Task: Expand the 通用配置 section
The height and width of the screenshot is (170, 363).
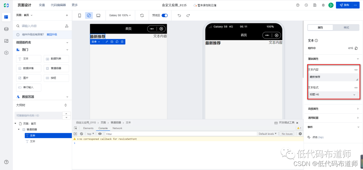Action: tap(358, 118)
